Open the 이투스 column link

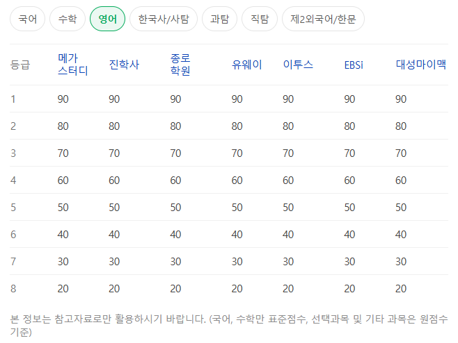[298, 65]
